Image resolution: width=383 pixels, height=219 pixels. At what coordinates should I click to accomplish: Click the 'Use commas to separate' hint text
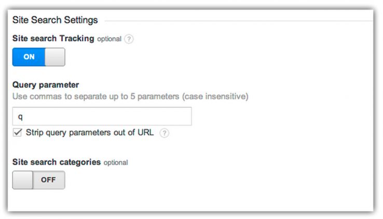point(130,96)
